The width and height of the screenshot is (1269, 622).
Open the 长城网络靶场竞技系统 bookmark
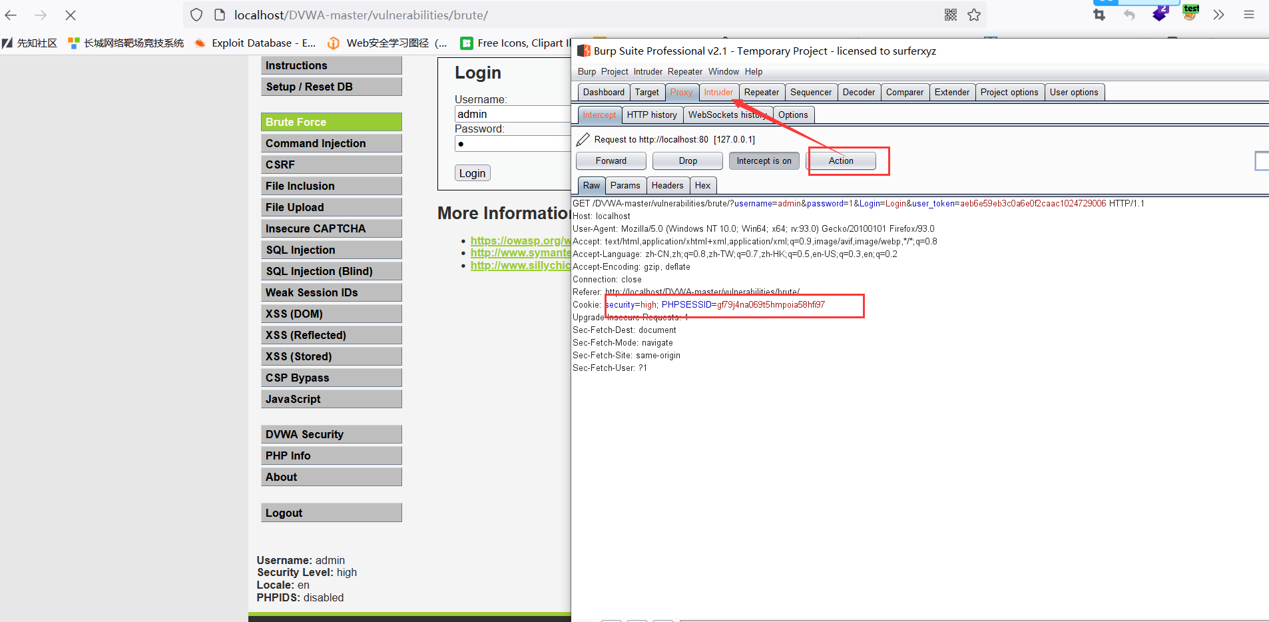[126, 43]
